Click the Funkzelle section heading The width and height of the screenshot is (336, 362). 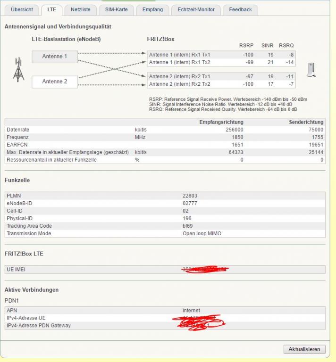coord(17,181)
